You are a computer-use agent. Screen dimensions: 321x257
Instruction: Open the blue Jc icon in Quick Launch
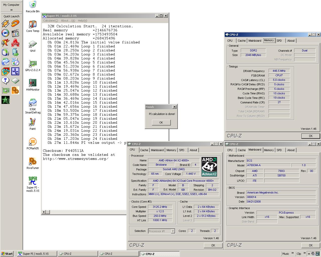(15, 71)
